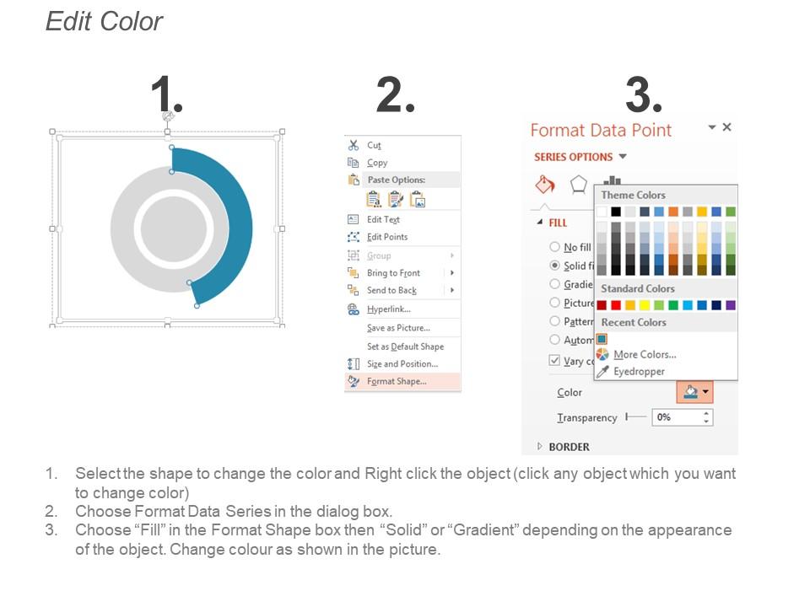Click the Hyperlink globe icon

pos(354,309)
